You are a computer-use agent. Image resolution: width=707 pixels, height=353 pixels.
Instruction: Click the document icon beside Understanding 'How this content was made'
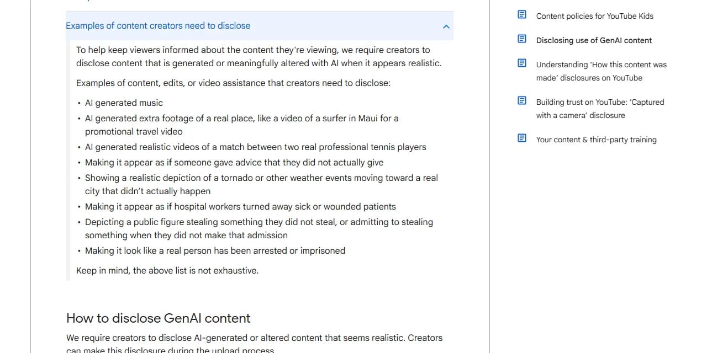(x=522, y=63)
